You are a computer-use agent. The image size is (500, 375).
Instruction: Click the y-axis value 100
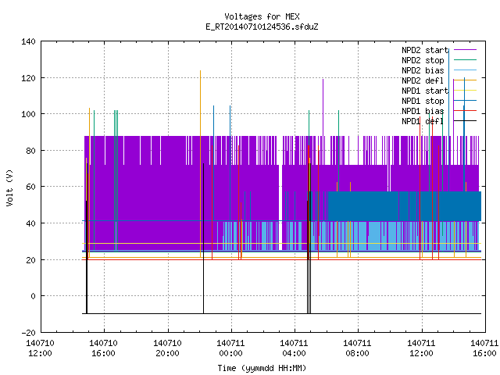pos(28,114)
